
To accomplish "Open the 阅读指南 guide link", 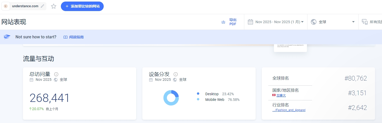I will pos(74,37).
